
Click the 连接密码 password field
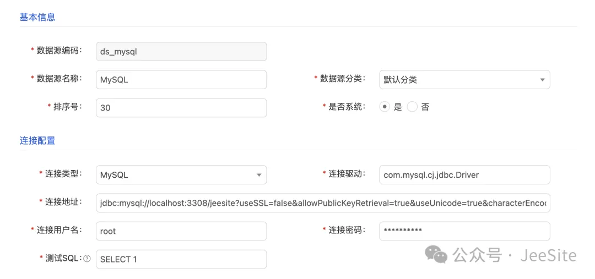[x=464, y=231]
